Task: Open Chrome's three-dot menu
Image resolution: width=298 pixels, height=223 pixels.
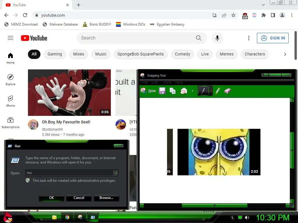Action: [x=292, y=15]
